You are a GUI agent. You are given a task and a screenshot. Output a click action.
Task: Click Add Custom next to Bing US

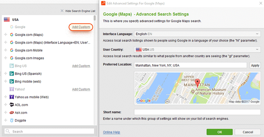[81, 66]
